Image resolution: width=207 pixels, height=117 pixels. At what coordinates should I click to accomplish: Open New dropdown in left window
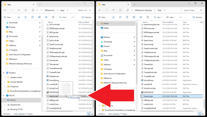click(x=8, y=17)
